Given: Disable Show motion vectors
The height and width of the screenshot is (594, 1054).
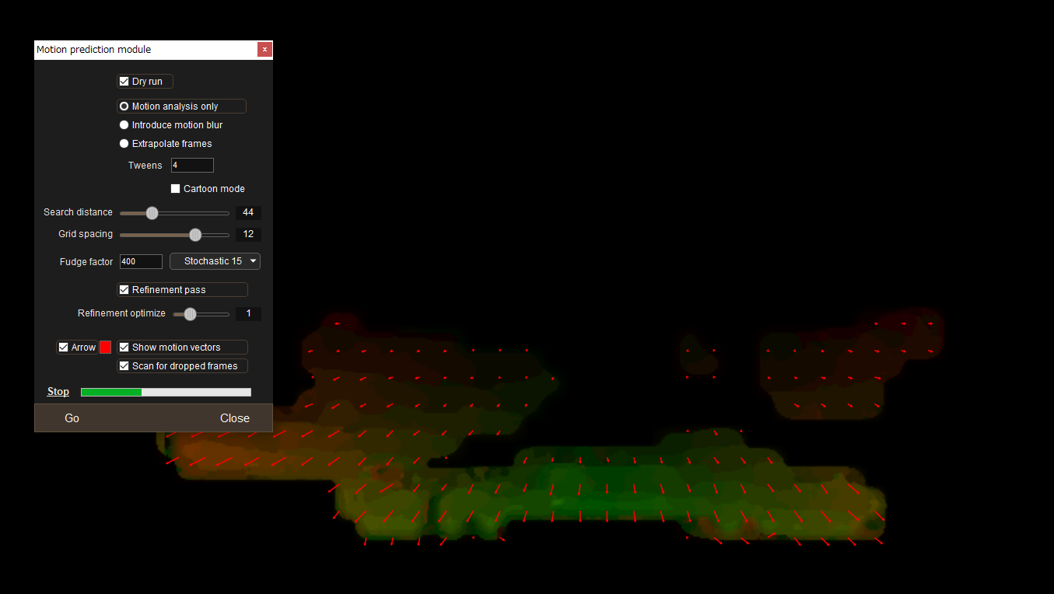Looking at the screenshot, I should [124, 348].
